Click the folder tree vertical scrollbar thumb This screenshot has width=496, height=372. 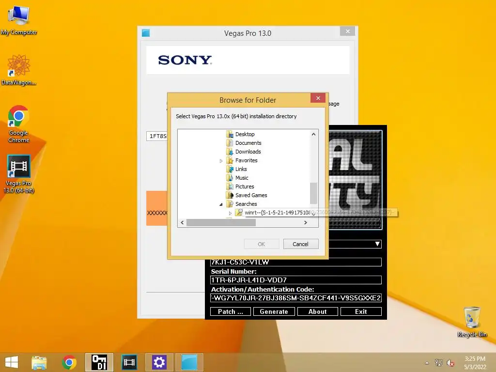click(x=313, y=193)
